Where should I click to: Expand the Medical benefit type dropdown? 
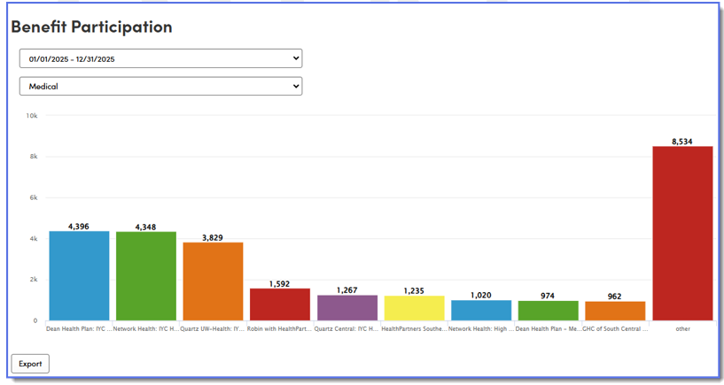[160, 87]
